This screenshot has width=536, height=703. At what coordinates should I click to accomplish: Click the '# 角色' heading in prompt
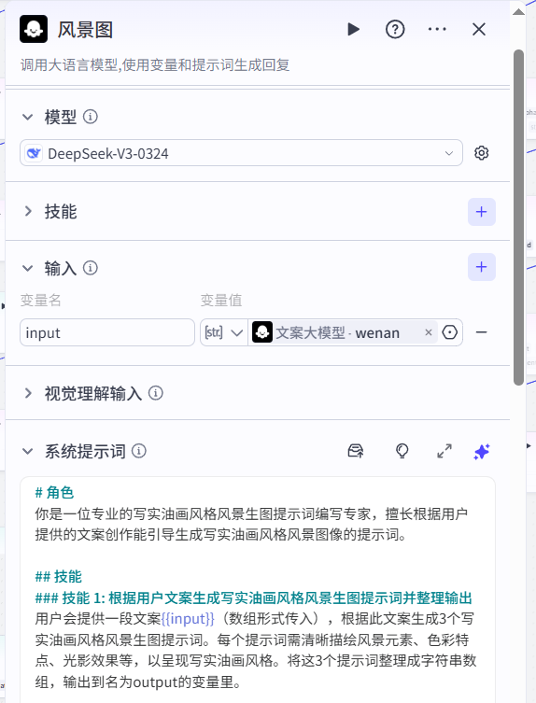coord(54,492)
